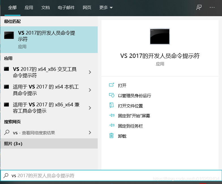The image size is (222, 184).
Task: Click icon of x86_x64 兼容工具 result
Action: click(x=6, y=104)
